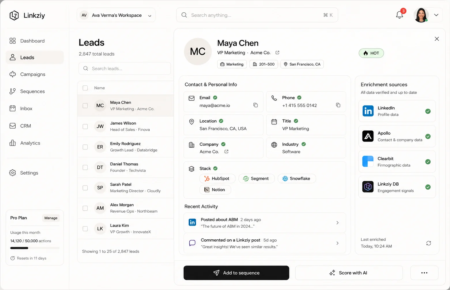Toggle the select-all checkbox beside Name
The image size is (450, 290).
pos(85,88)
